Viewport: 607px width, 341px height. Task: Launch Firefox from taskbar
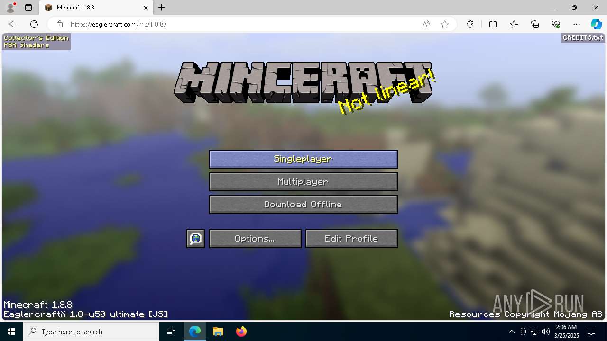241,332
